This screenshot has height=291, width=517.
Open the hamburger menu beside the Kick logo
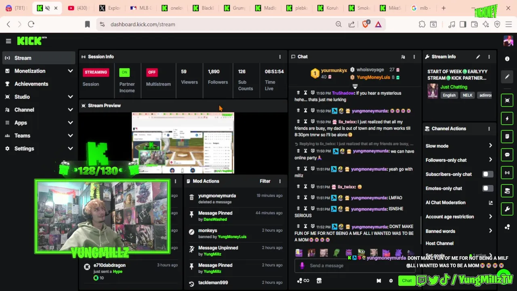pos(8,41)
